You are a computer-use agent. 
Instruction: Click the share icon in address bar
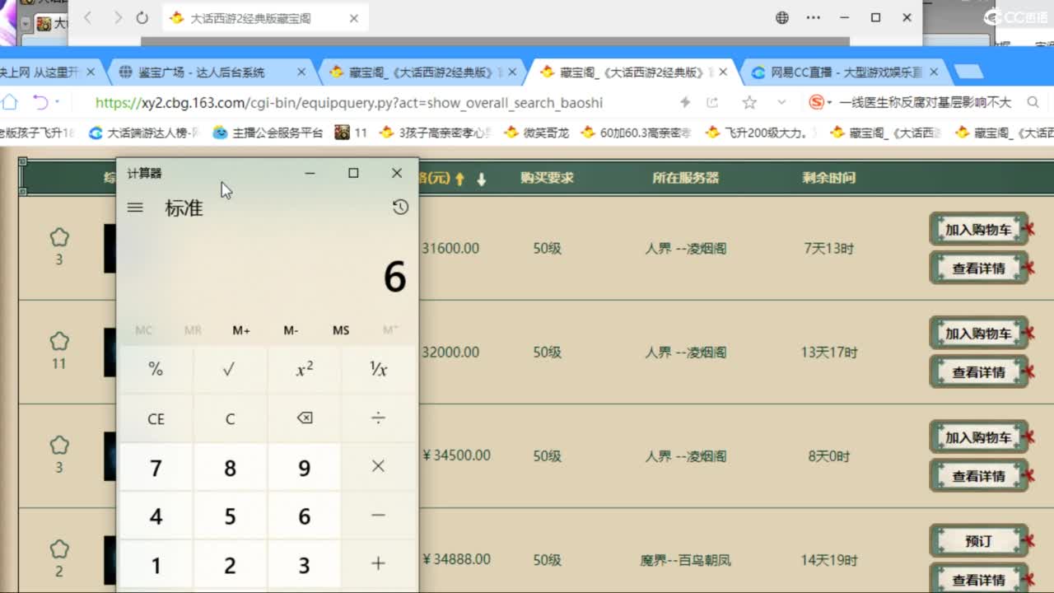point(712,103)
